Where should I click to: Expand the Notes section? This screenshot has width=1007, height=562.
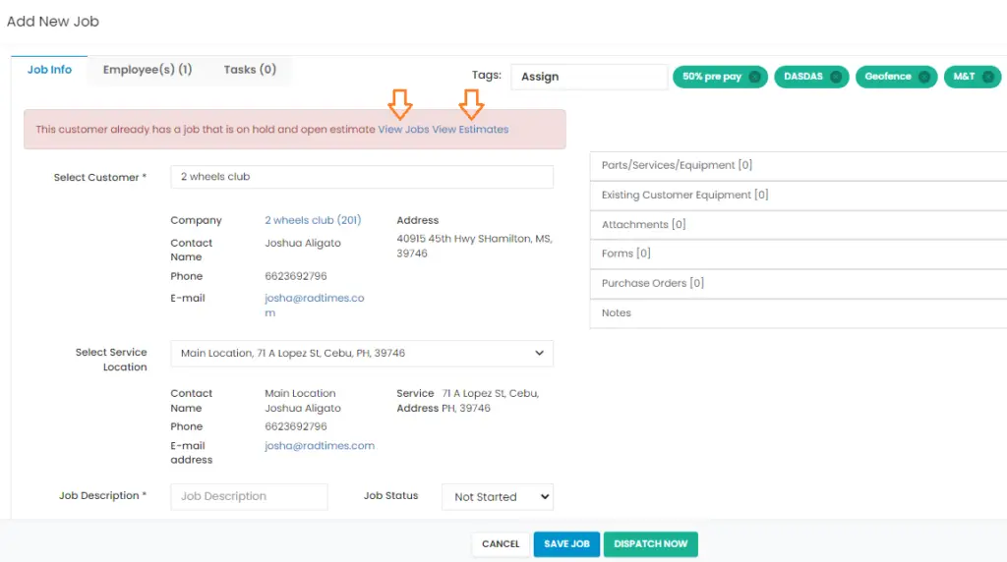point(799,313)
